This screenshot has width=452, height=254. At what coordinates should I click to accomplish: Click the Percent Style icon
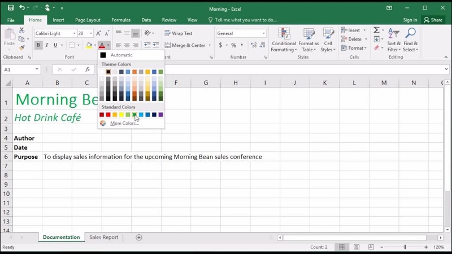coord(233,45)
